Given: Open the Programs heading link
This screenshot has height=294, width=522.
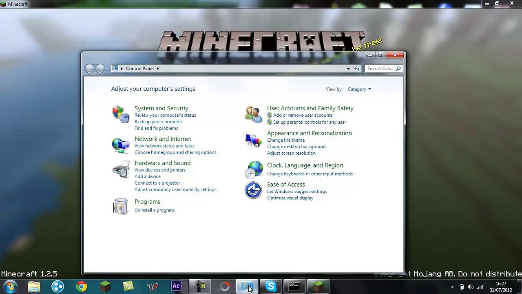Looking at the screenshot, I should pos(147,202).
